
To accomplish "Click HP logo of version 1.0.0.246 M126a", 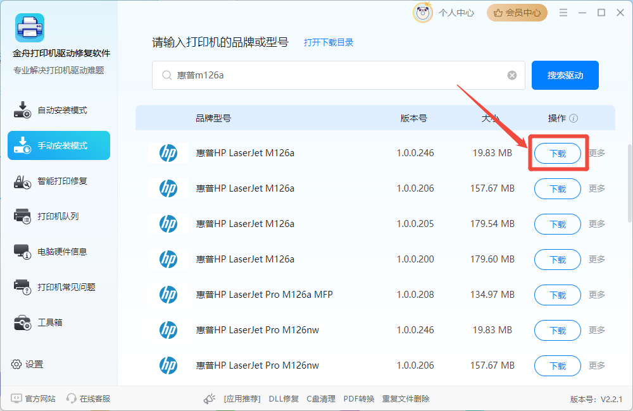I will tap(168, 153).
